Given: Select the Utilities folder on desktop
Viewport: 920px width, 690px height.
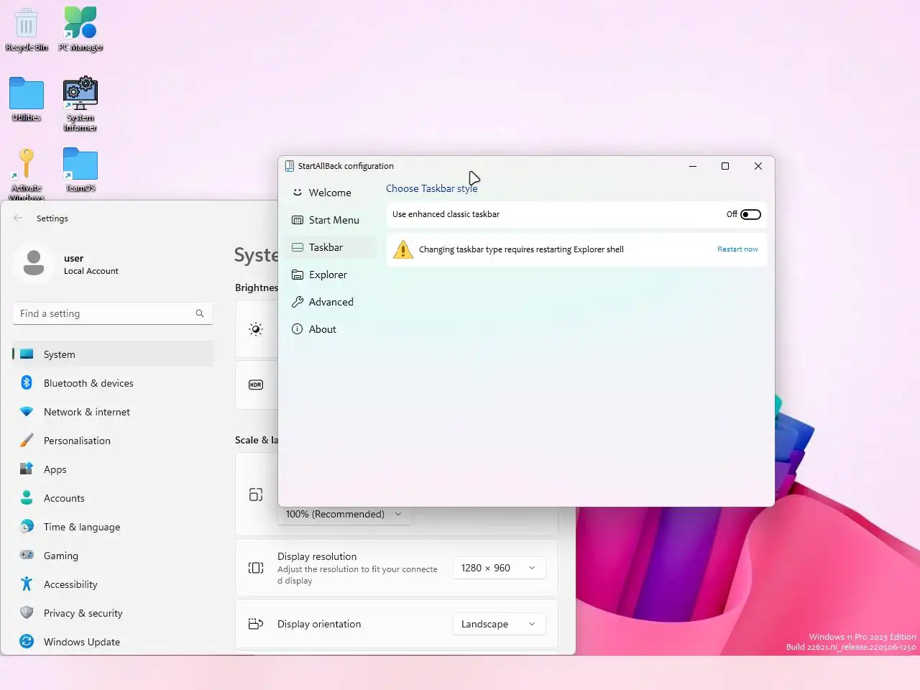Looking at the screenshot, I should pyautogui.click(x=27, y=99).
